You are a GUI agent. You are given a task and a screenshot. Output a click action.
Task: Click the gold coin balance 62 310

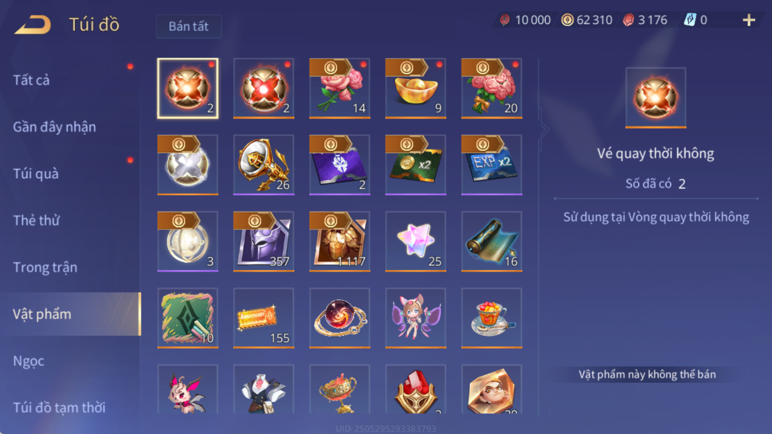(587, 20)
